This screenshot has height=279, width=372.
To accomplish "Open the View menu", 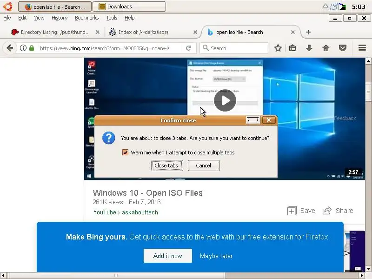I will (x=39, y=18).
